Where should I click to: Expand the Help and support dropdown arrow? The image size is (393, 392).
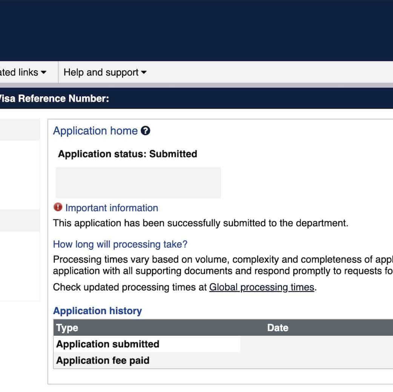(144, 73)
